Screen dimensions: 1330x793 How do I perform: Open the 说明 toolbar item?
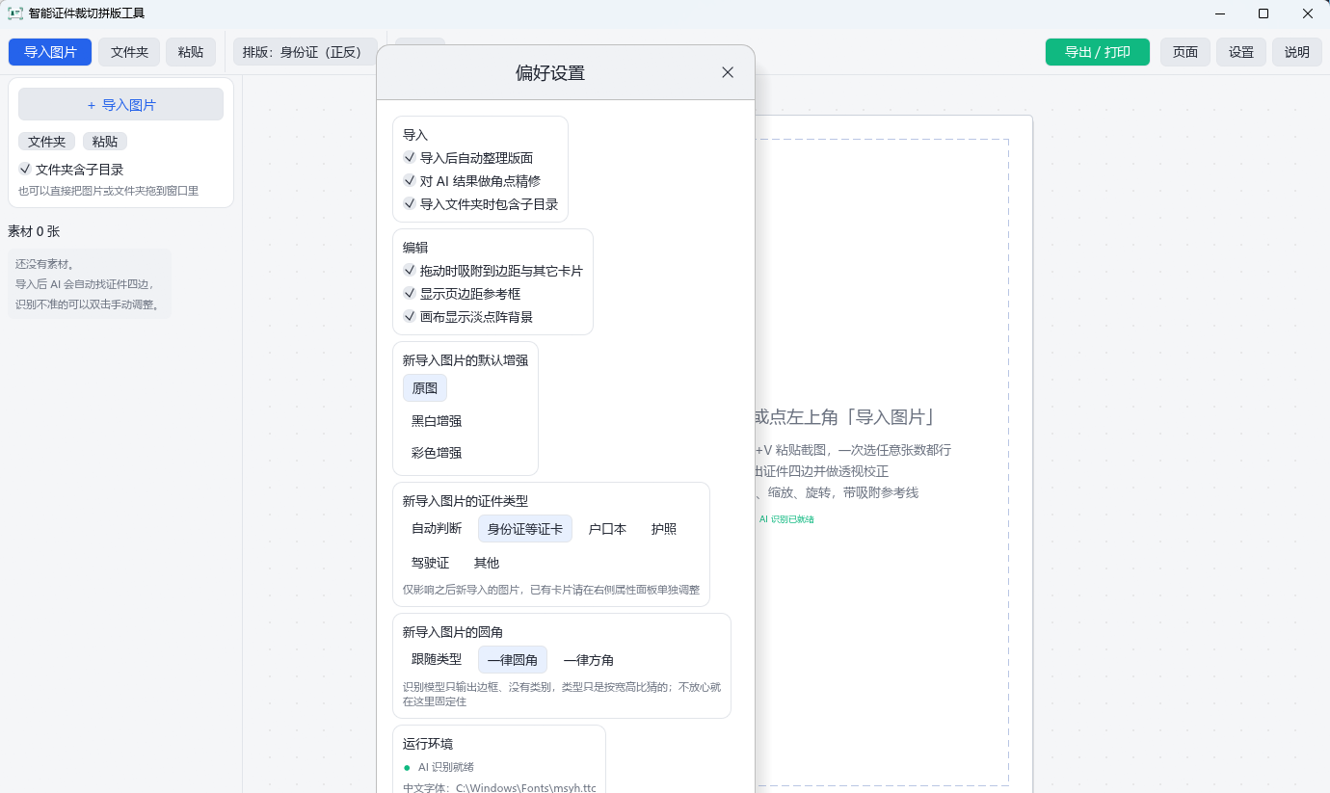1297,52
